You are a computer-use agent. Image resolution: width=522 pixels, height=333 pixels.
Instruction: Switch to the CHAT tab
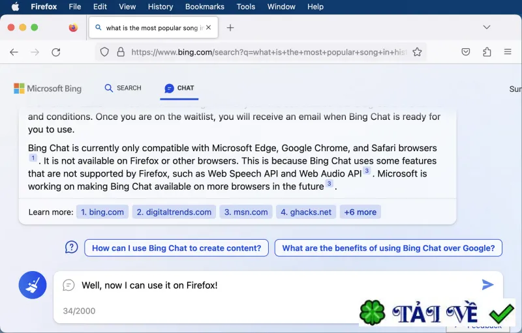179,88
